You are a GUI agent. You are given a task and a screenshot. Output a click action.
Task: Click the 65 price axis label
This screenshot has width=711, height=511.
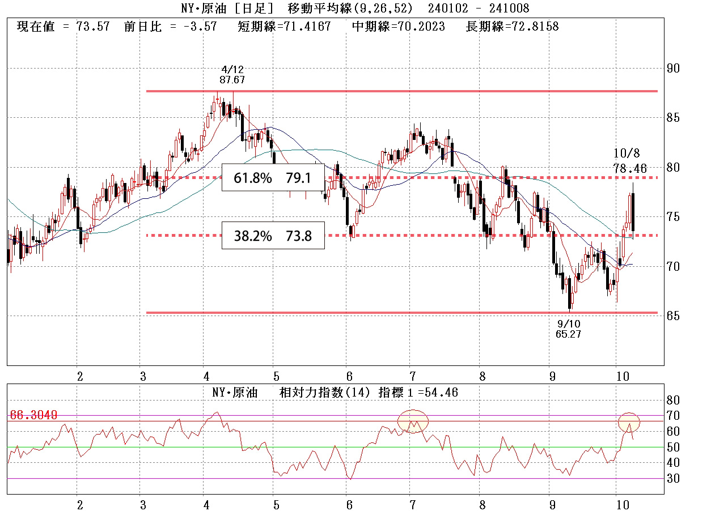pyautogui.click(x=673, y=316)
